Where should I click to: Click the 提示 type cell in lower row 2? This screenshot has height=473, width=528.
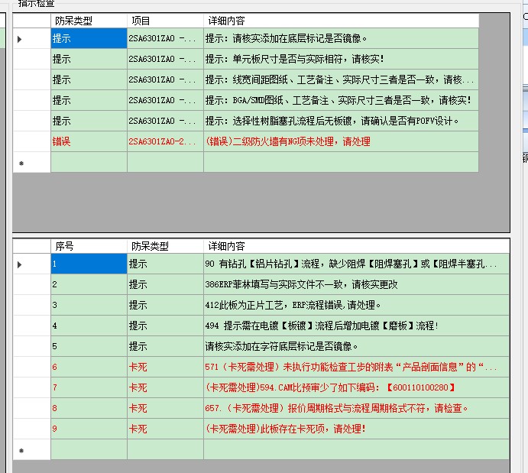[165, 284]
